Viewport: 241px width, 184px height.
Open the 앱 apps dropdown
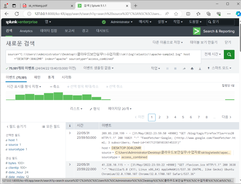(x=48, y=22)
